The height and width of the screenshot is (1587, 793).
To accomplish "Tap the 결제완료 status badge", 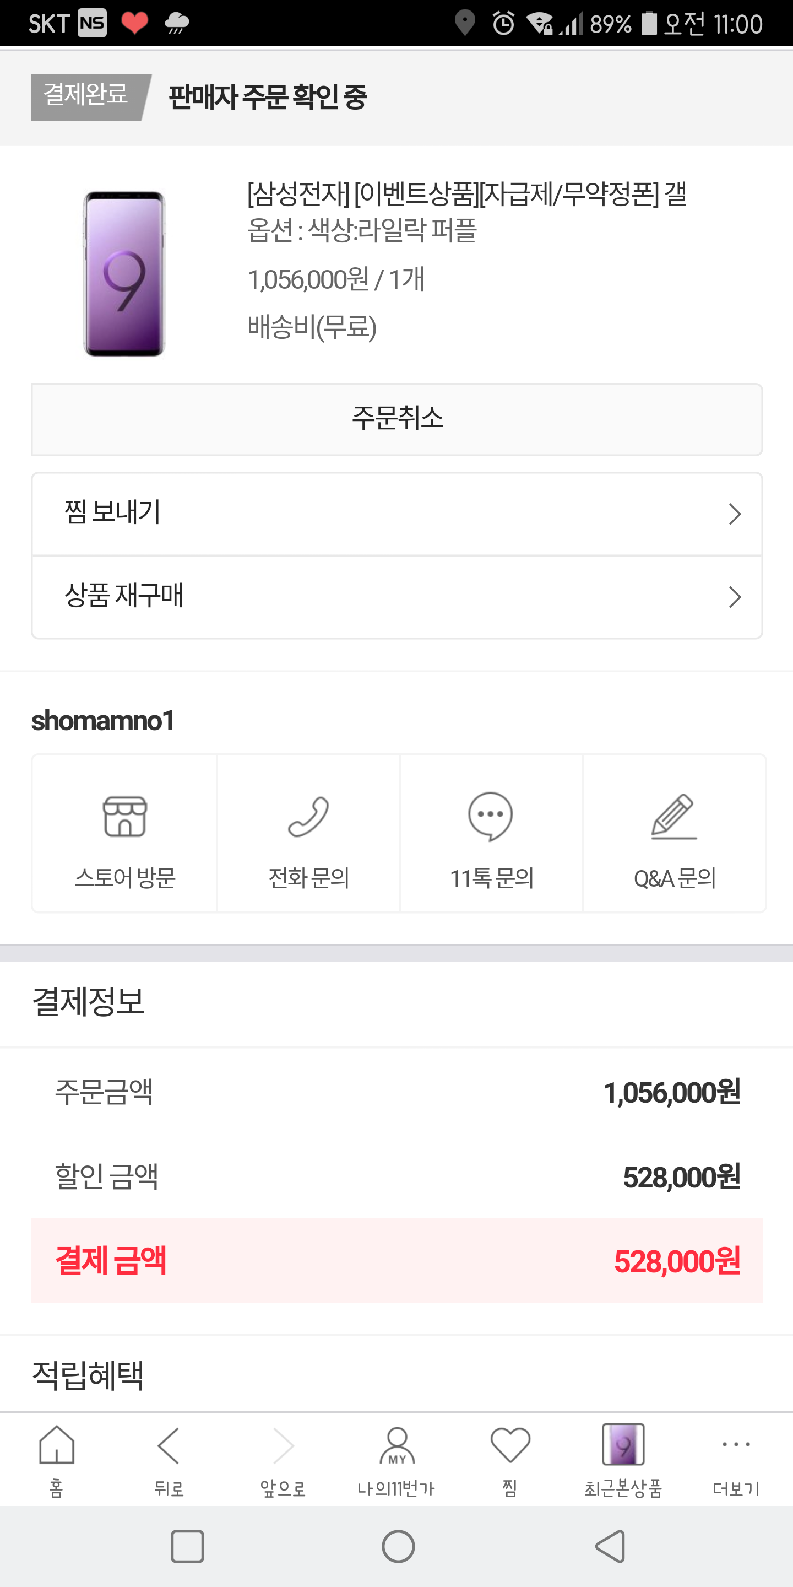I will (87, 96).
